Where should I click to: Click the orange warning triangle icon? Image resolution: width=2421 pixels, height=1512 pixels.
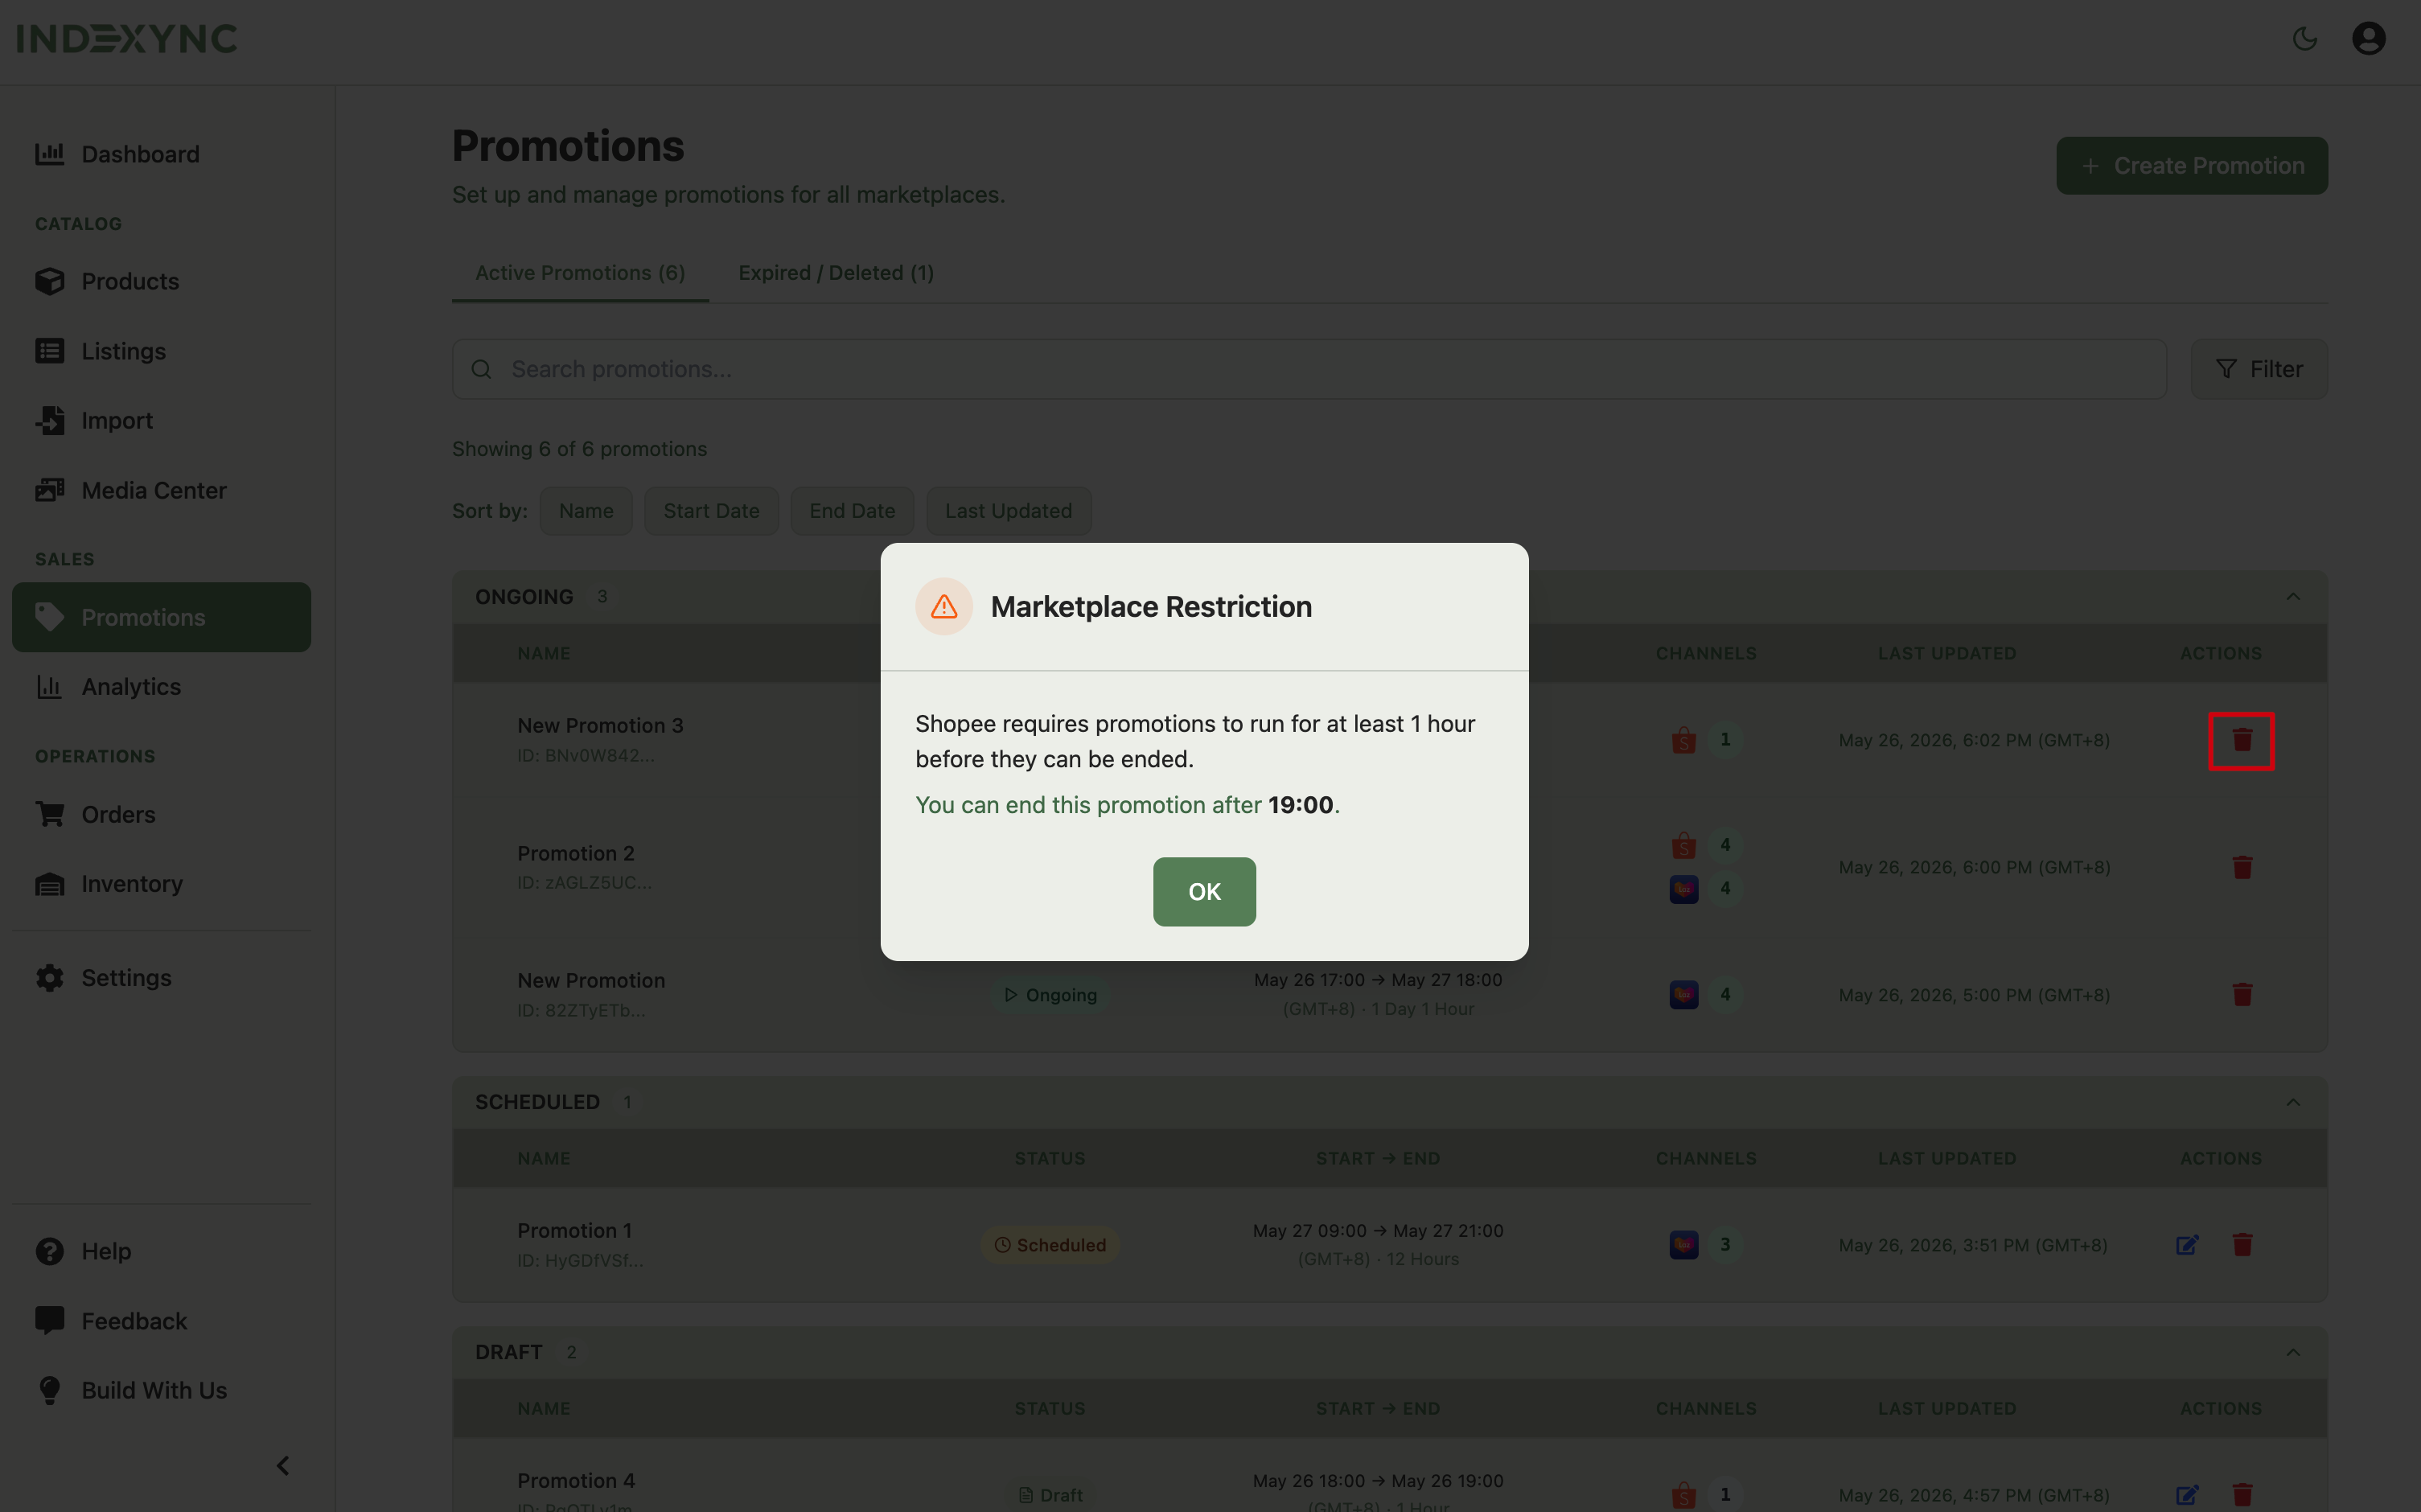click(x=944, y=606)
